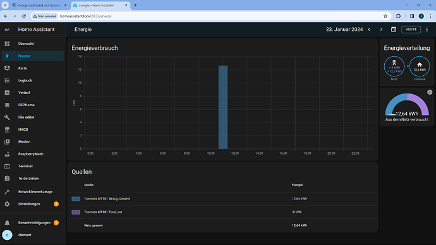Click the Benachrichtigungen orange count badge
Viewport: 436px width, 245px height.
tap(56, 223)
